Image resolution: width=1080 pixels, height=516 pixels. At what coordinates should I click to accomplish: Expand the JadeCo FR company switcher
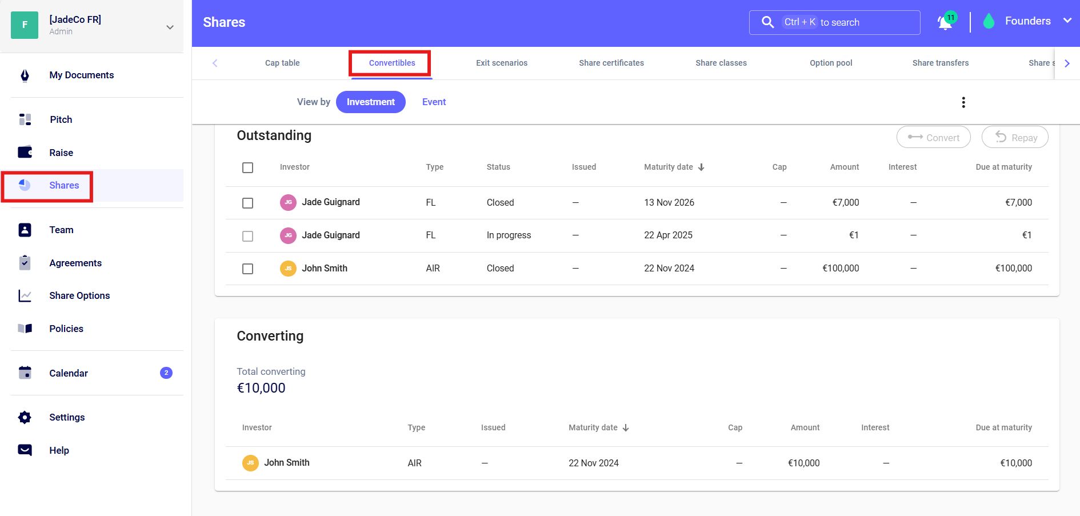[x=170, y=27]
